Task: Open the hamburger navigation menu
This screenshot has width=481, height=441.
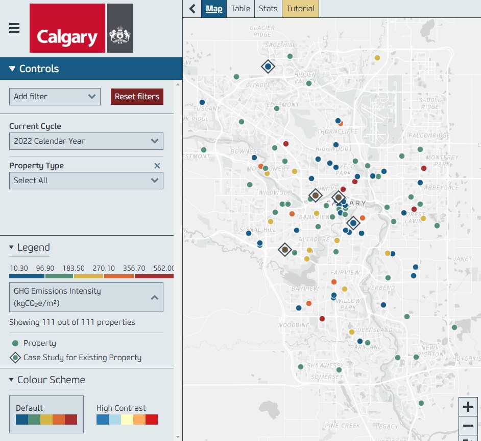Action: (14, 28)
